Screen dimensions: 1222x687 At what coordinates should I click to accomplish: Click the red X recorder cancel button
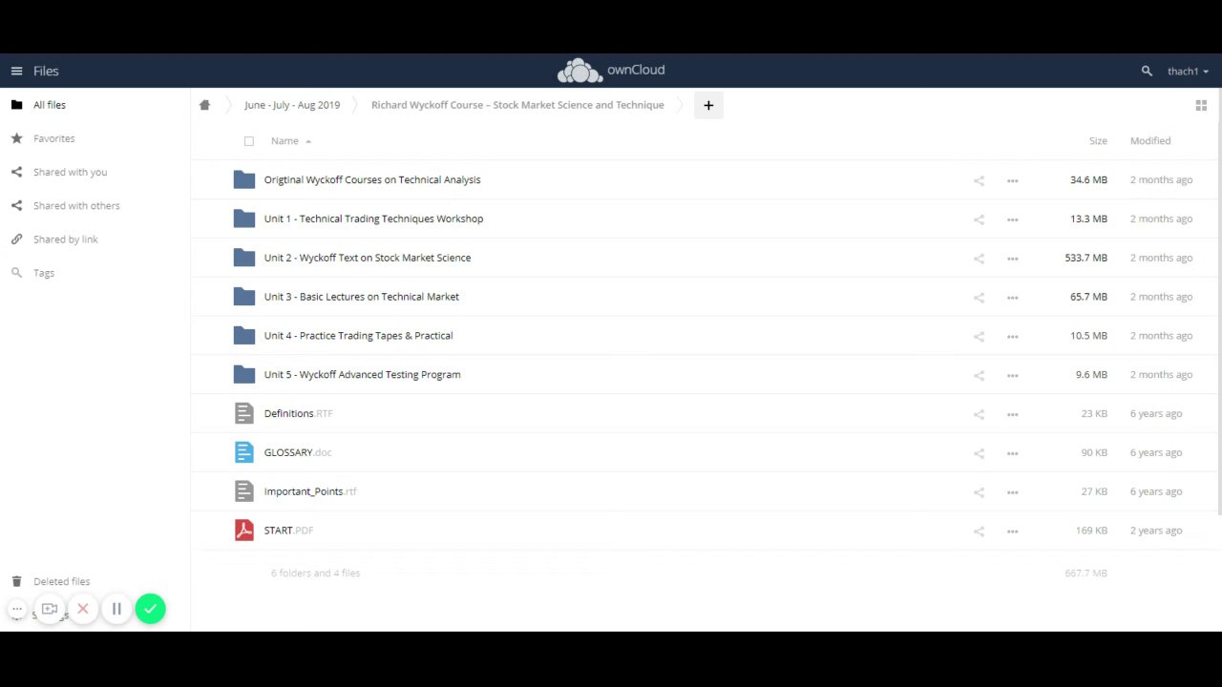(x=83, y=609)
